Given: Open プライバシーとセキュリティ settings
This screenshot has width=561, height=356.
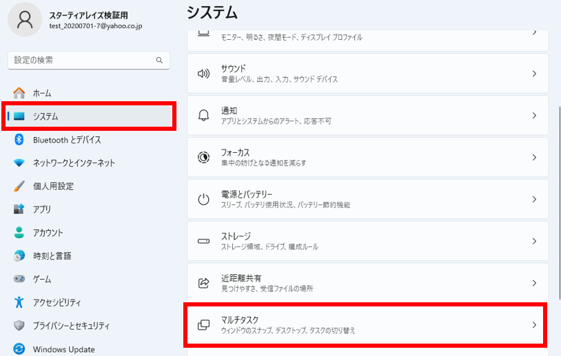Looking at the screenshot, I should [x=71, y=326].
